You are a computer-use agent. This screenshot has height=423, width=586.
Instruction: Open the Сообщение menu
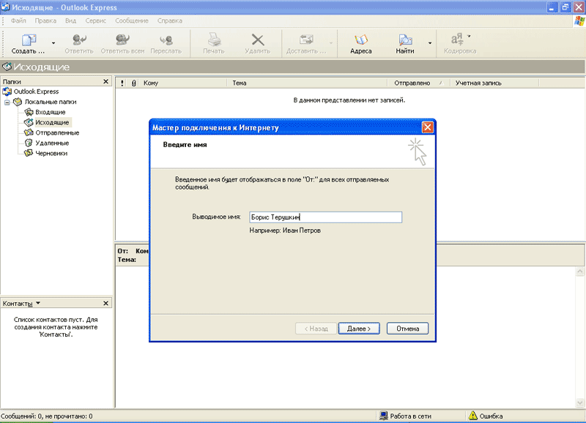click(x=132, y=20)
